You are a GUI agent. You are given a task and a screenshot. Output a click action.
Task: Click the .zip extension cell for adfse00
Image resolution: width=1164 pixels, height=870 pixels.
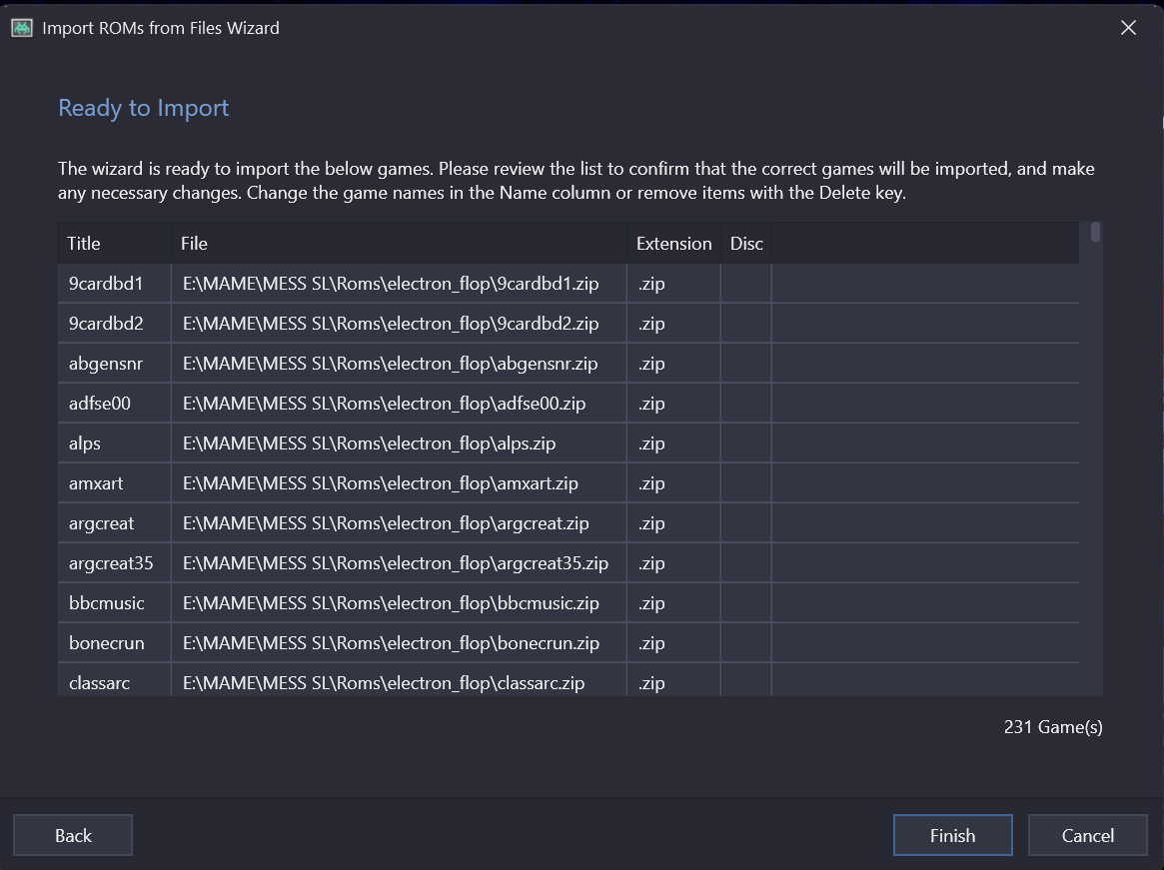[651, 404]
